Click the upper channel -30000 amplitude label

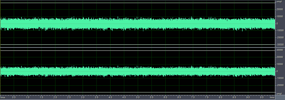pyautogui.click(x=279, y=44)
